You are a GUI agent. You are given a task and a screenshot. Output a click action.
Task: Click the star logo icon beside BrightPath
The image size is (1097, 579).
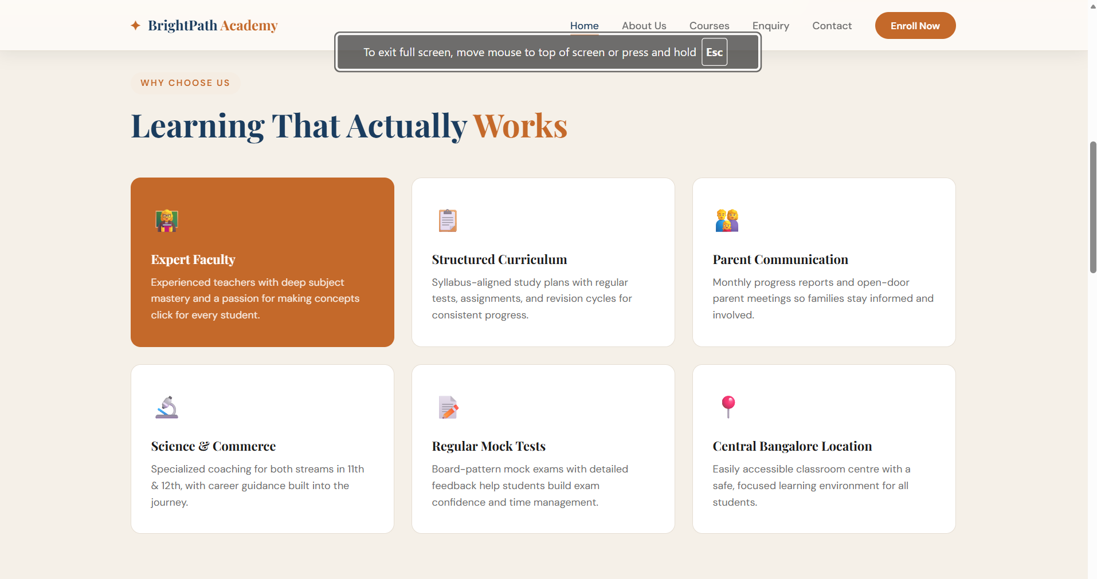point(135,25)
